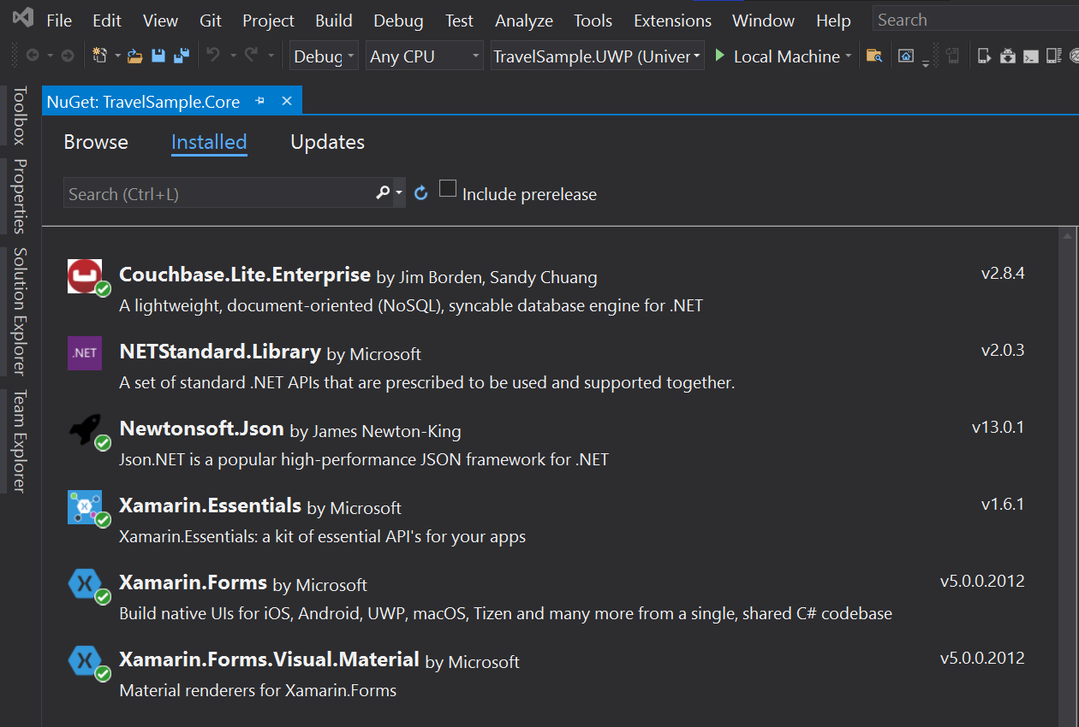Viewport: 1079px width, 727px height.
Task: Open the Solution Explorer side panel
Action: 20,311
